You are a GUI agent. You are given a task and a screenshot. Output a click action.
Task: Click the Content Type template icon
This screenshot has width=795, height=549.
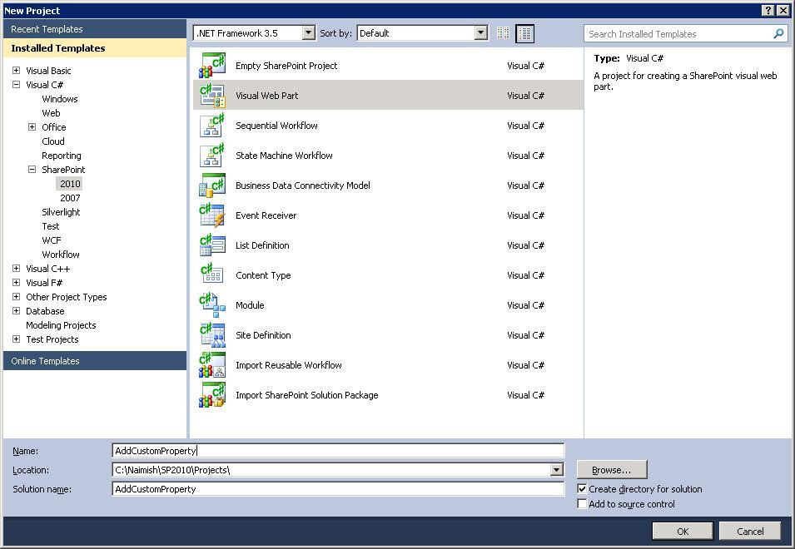[212, 274]
